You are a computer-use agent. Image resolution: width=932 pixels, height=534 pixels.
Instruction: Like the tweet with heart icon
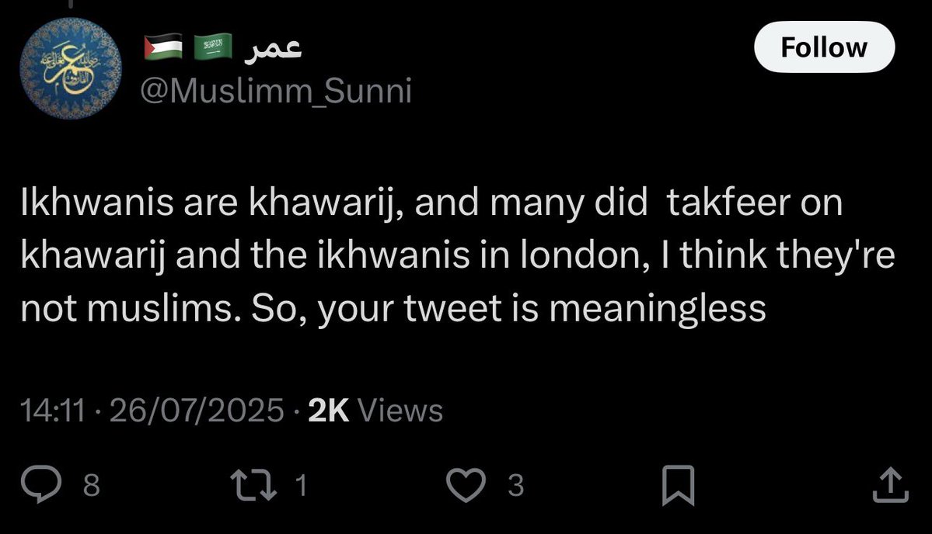[466, 485]
